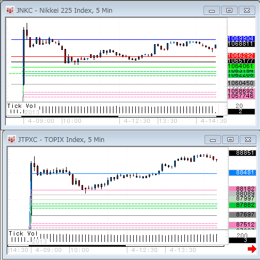Select the black 88851 price label

(x=242, y=153)
